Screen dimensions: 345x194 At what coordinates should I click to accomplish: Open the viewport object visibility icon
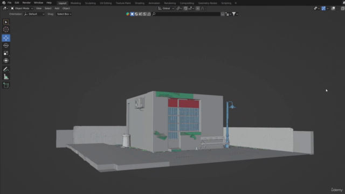pyautogui.click(x=316, y=9)
